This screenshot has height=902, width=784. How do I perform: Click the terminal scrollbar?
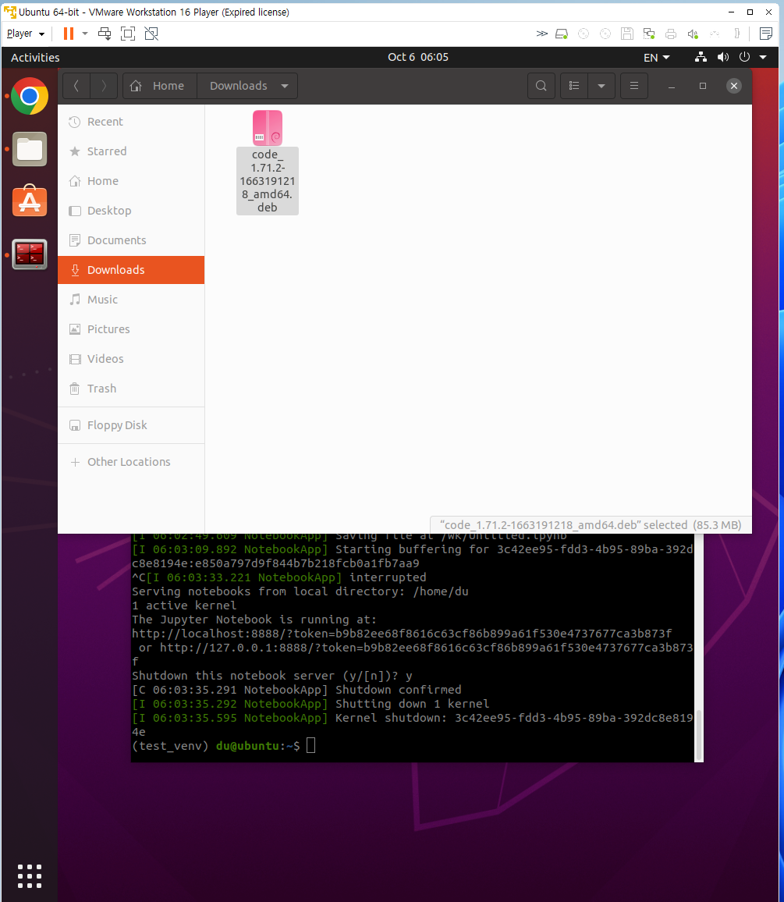click(699, 735)
